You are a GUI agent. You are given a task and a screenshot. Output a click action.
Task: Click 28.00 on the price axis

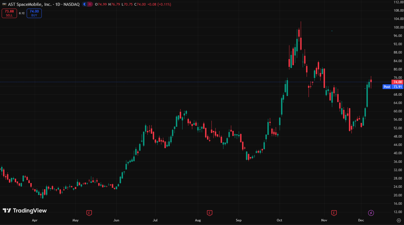[398, 178]
